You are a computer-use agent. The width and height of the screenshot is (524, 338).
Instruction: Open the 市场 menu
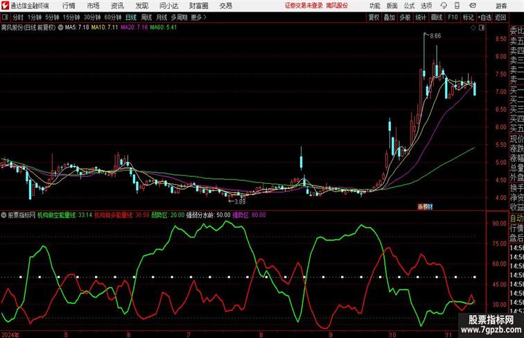(94, 6)
